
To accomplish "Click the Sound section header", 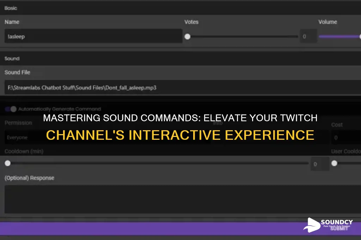I will (x=180, y=58).
